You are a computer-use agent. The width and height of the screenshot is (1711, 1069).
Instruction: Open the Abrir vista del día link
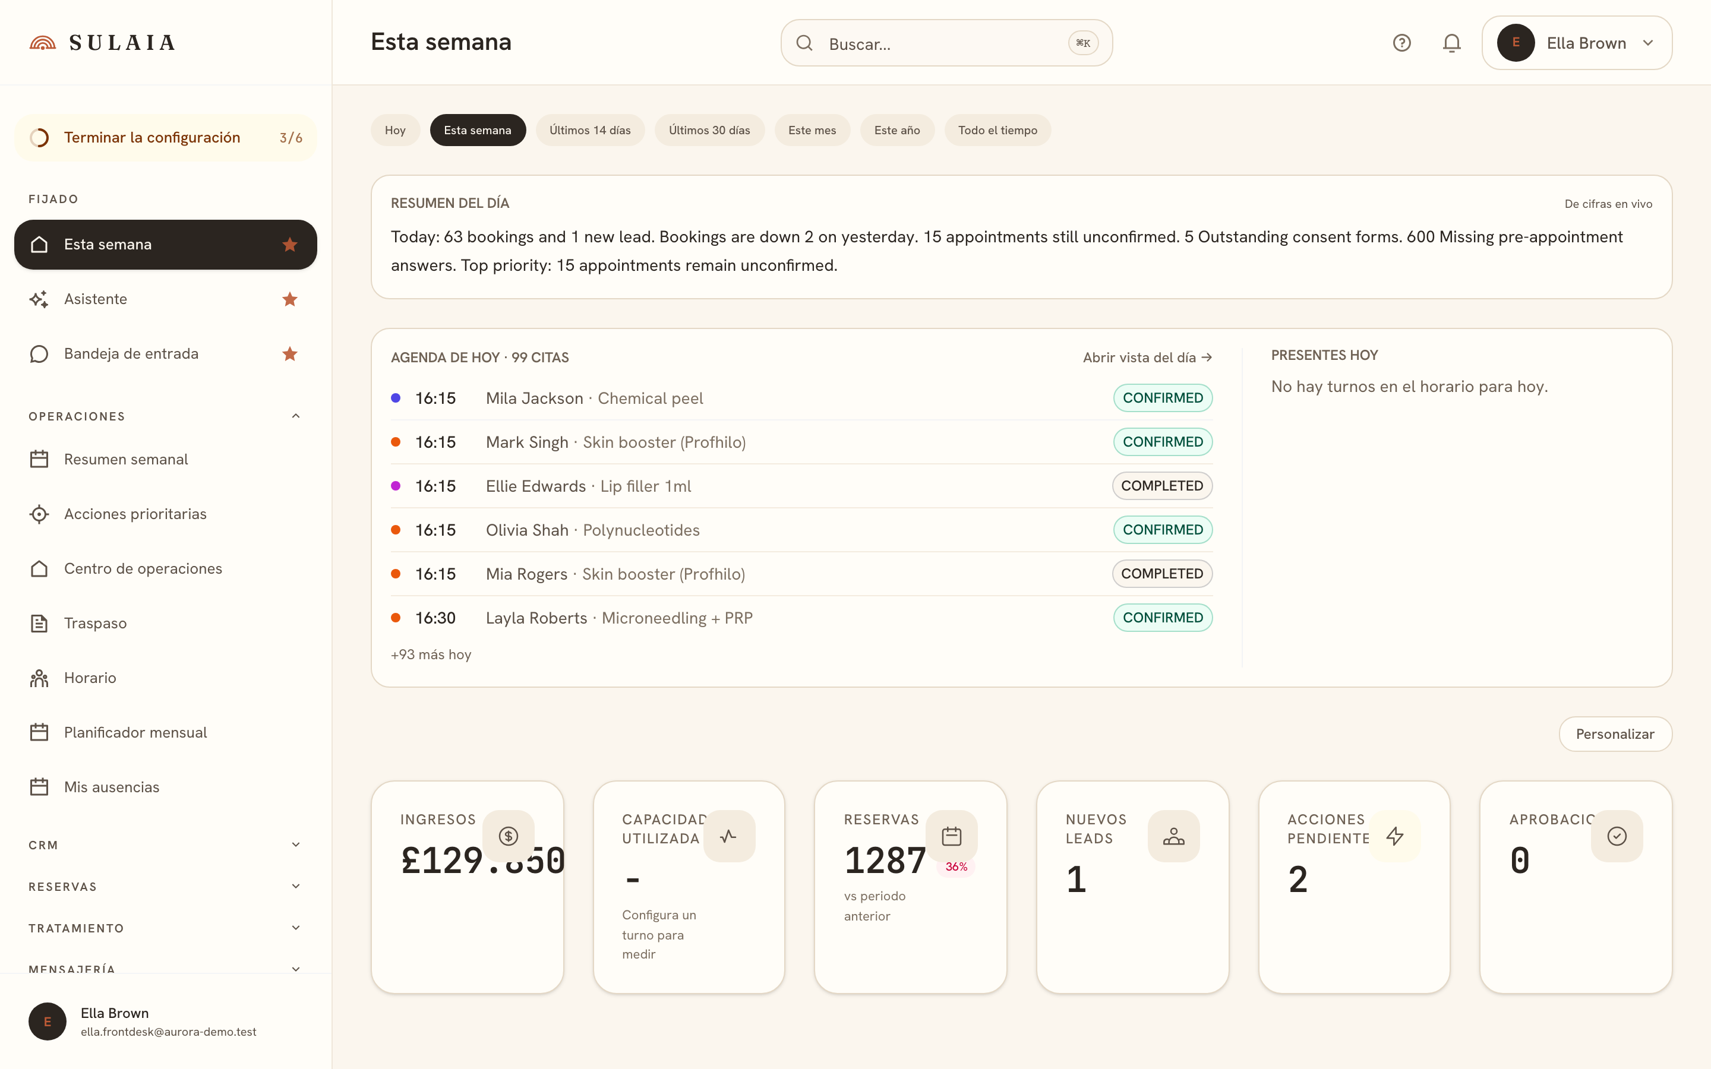click(x=1148, y=358)
